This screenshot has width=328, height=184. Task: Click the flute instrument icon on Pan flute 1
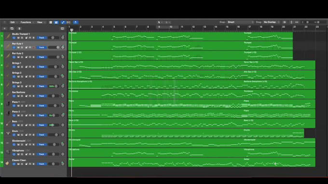[x=8, y=46]
